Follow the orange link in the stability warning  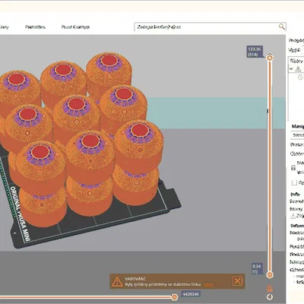tap(208, 284)
